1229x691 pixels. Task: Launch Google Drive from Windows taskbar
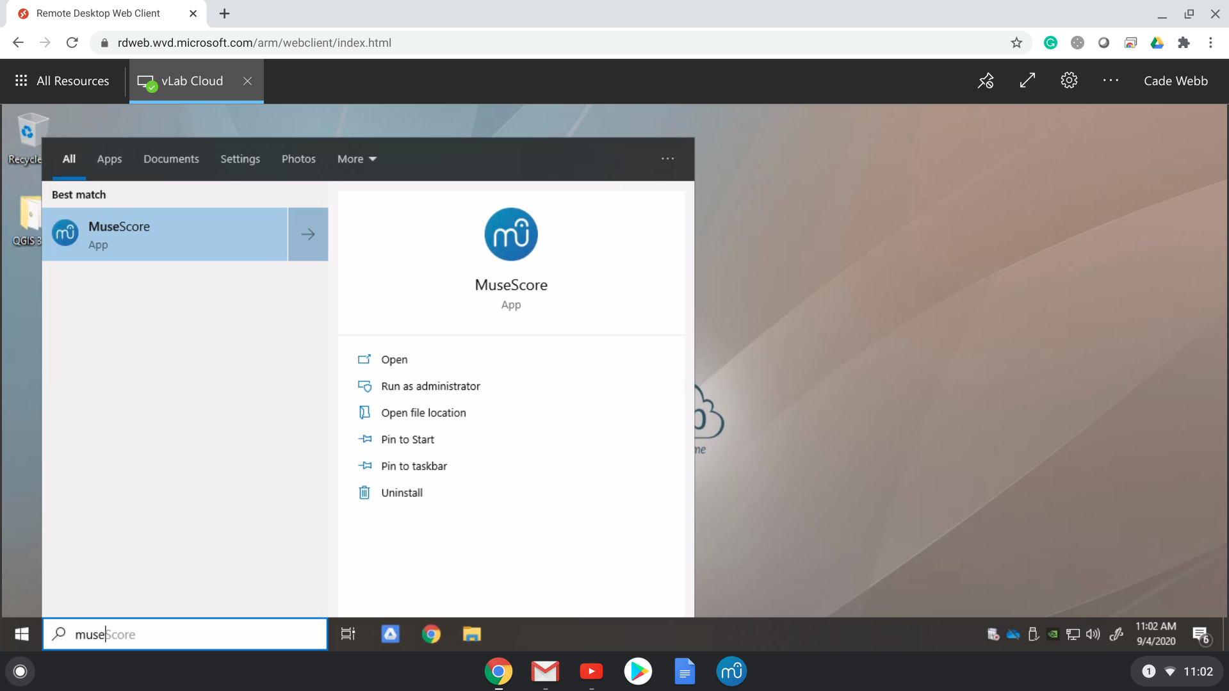390,634
